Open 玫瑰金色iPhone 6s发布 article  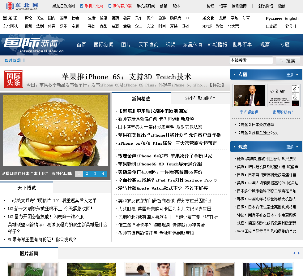(x=165, y=156)
